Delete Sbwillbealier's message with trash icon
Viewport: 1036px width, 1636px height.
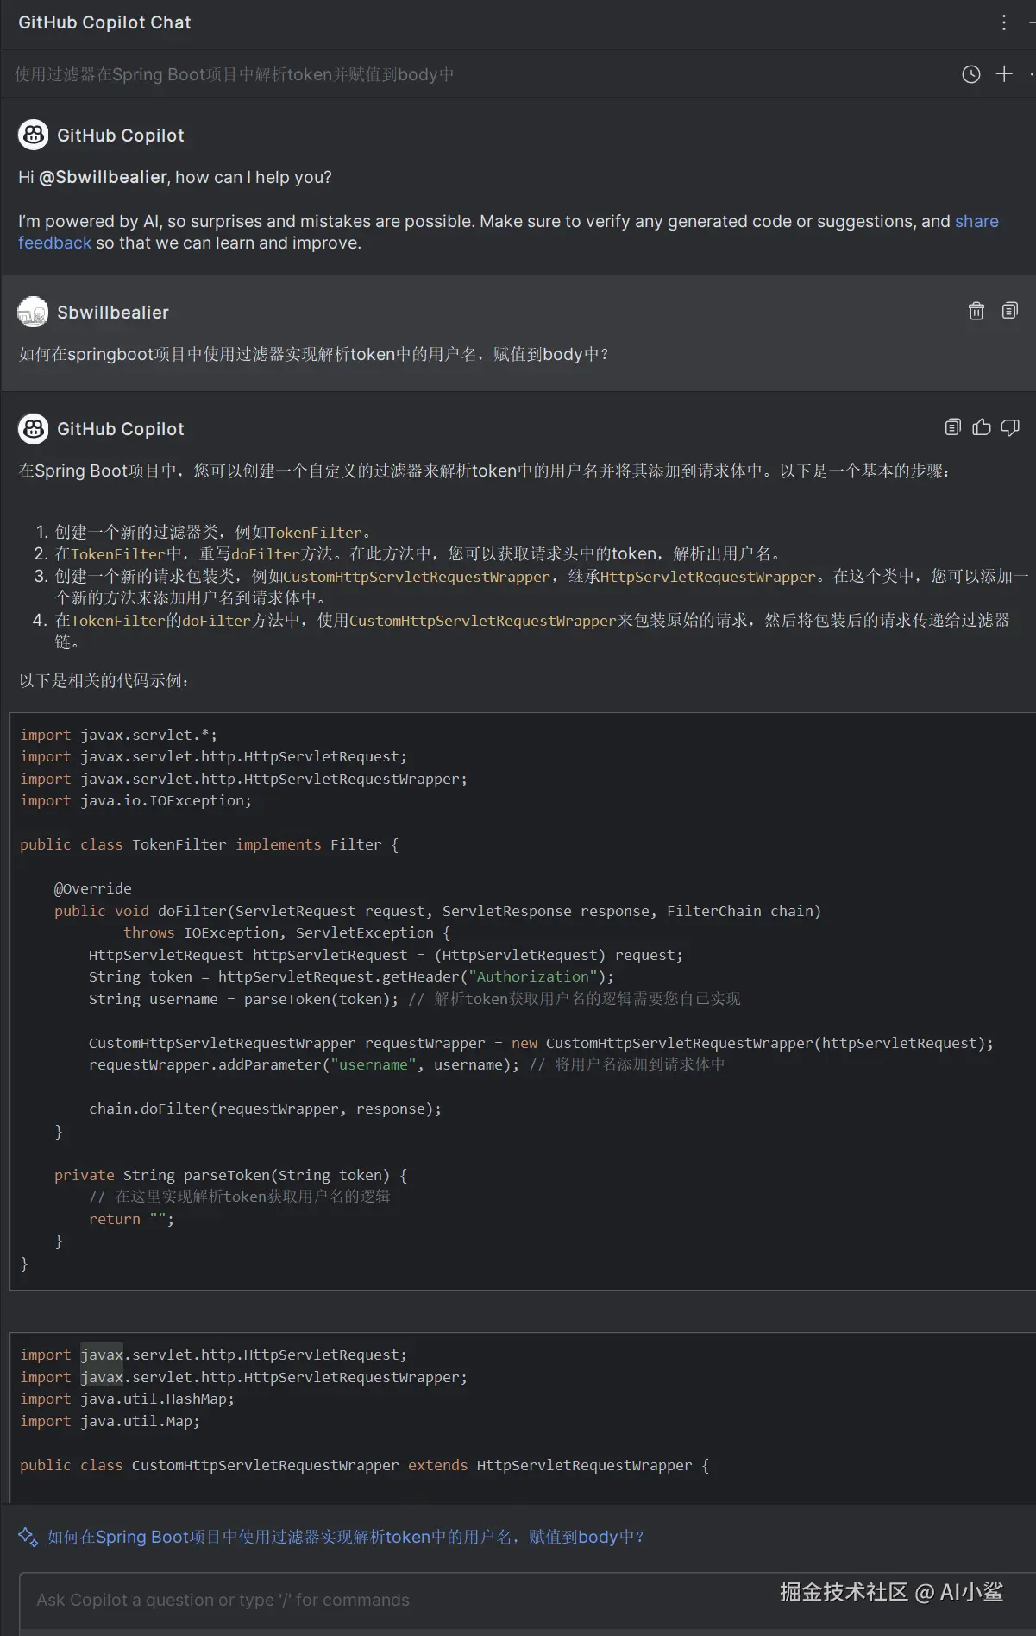[976, 311]
